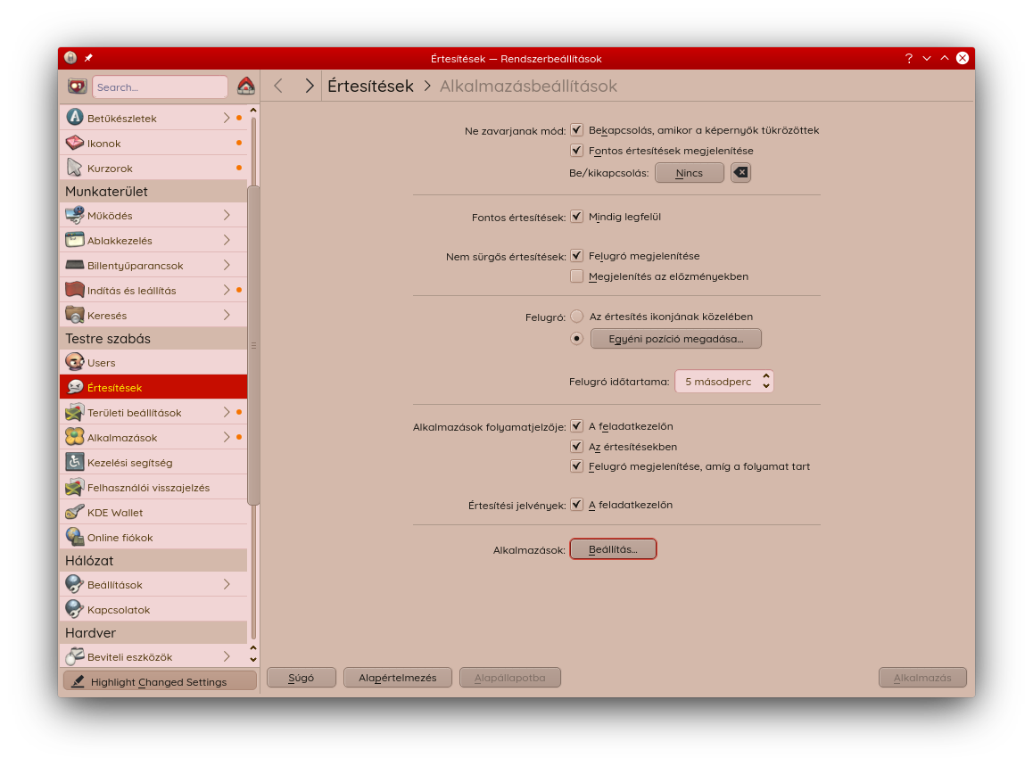Click the Users avatar icon

(x=74, y=361)
